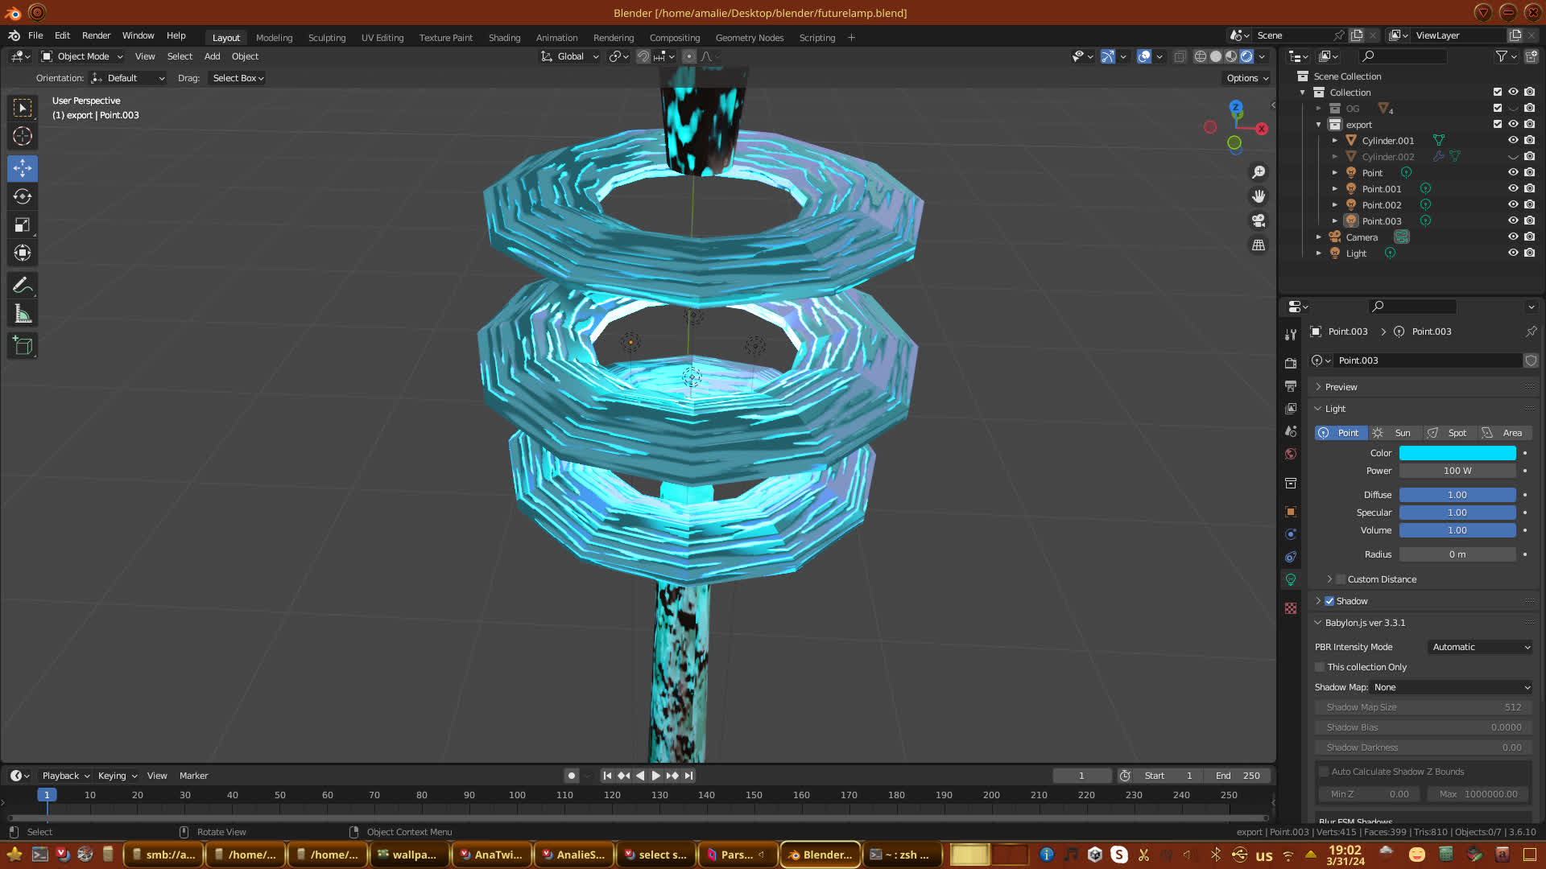
Task: Open the Object Mode dropdown
Action: [83, 56]
